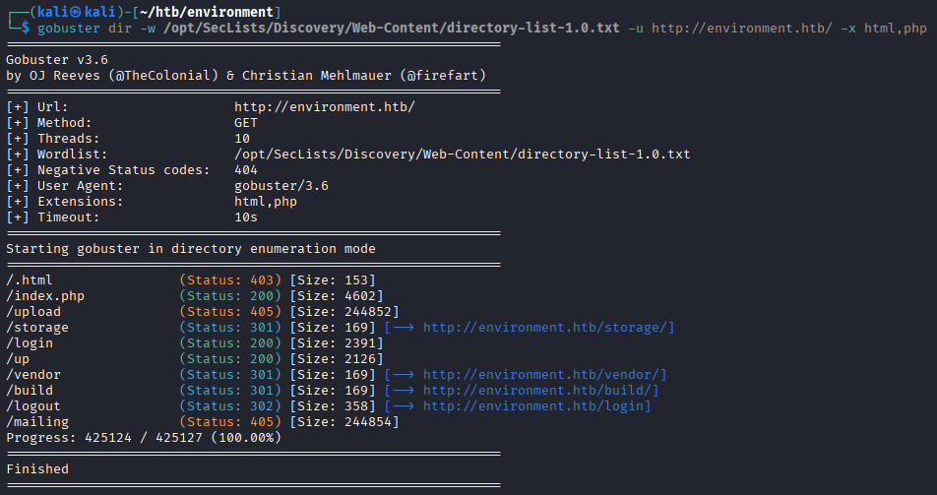Screen dimensions: 937x495
Task: Click the Kali symbol in the shell prompt
Action: pyautogui.click(x=70, y=11)
